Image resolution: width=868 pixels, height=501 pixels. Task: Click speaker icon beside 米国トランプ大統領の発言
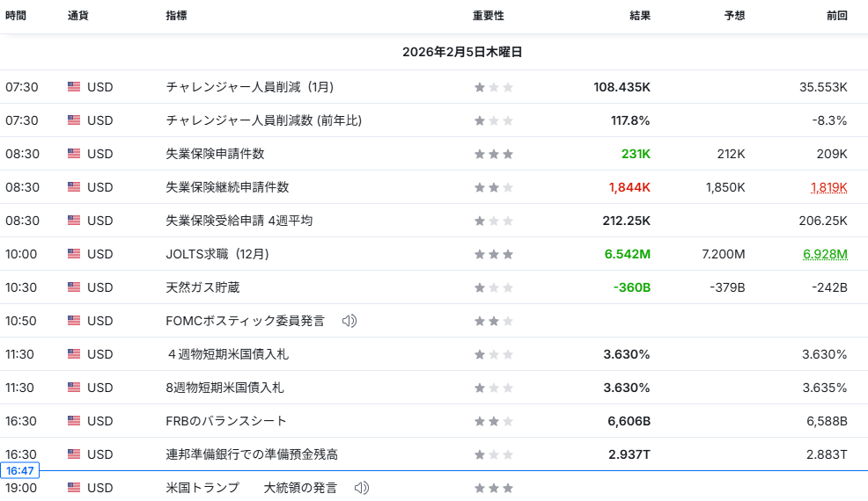pos(362,488)
